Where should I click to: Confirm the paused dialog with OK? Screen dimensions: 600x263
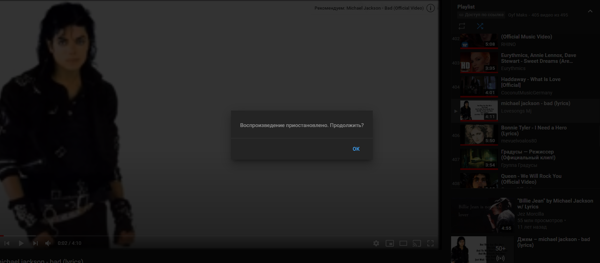[x=356, y=149]
